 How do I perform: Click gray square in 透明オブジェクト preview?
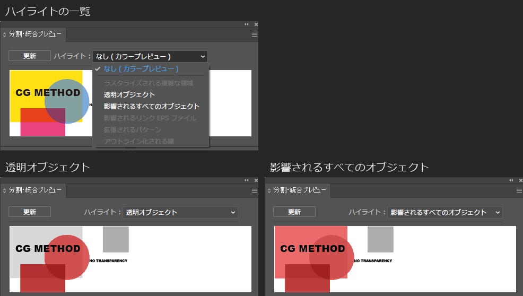click(116, 239)
